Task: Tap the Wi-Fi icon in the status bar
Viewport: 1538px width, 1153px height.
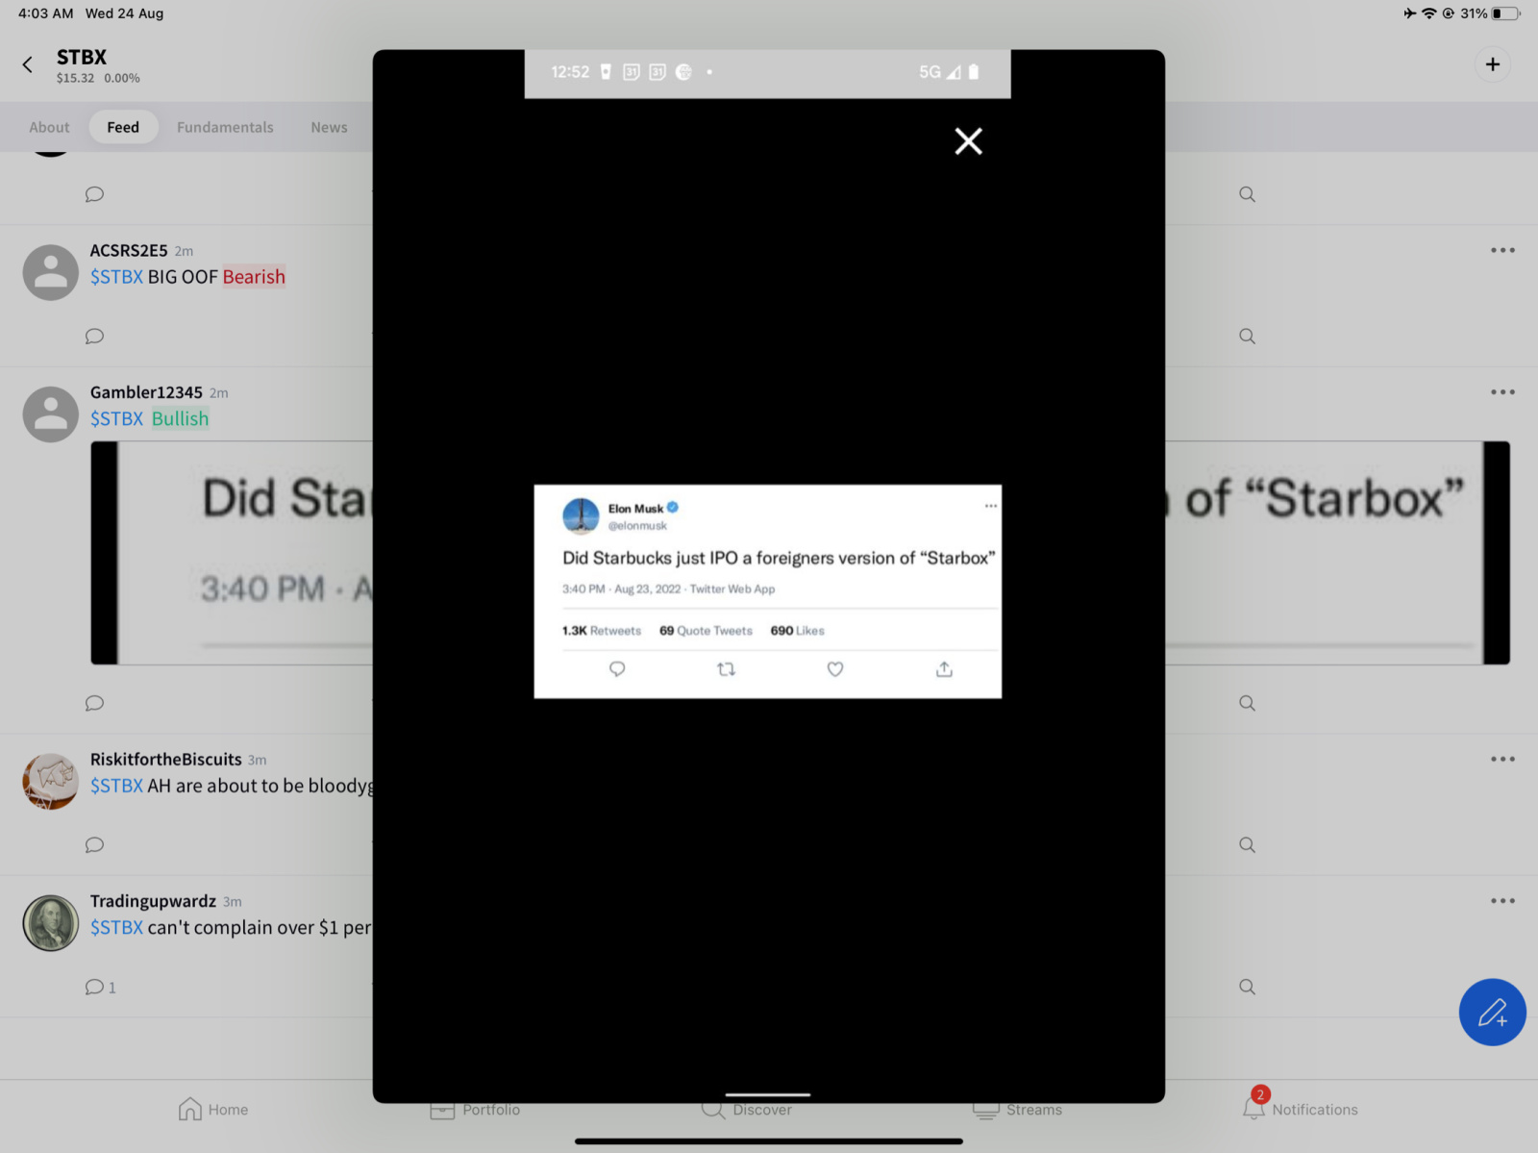Action: [x=1428, y=13]
